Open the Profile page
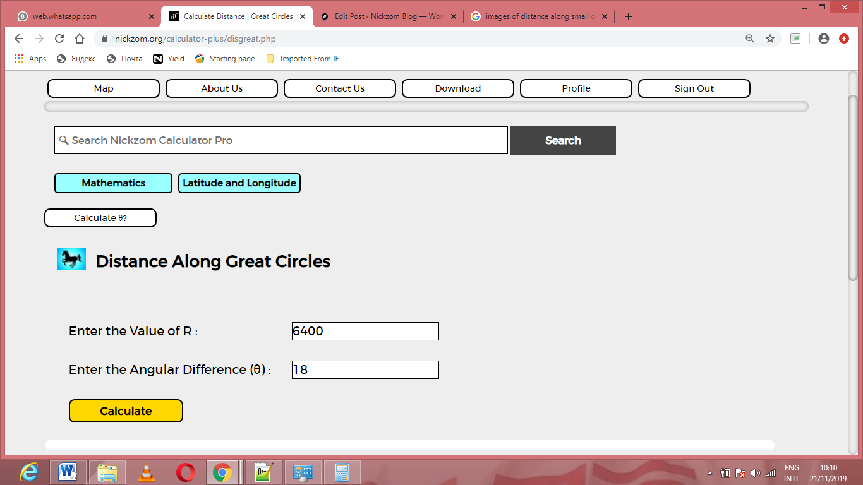This screenshot has width=863, height=485. 576,88
